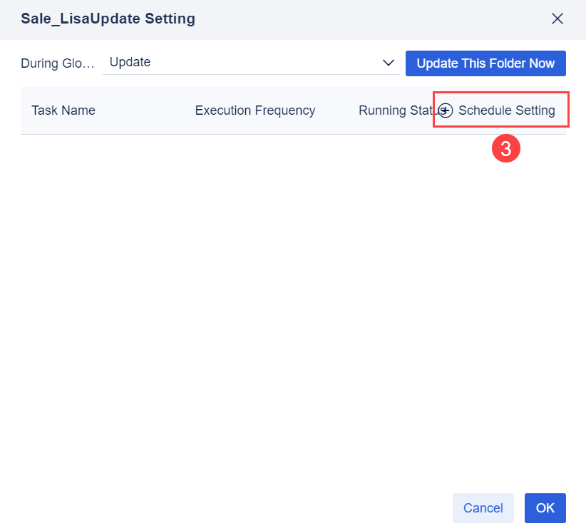Open Schedule Setting text link
The image size is (586, 531).
coord(507,110)
